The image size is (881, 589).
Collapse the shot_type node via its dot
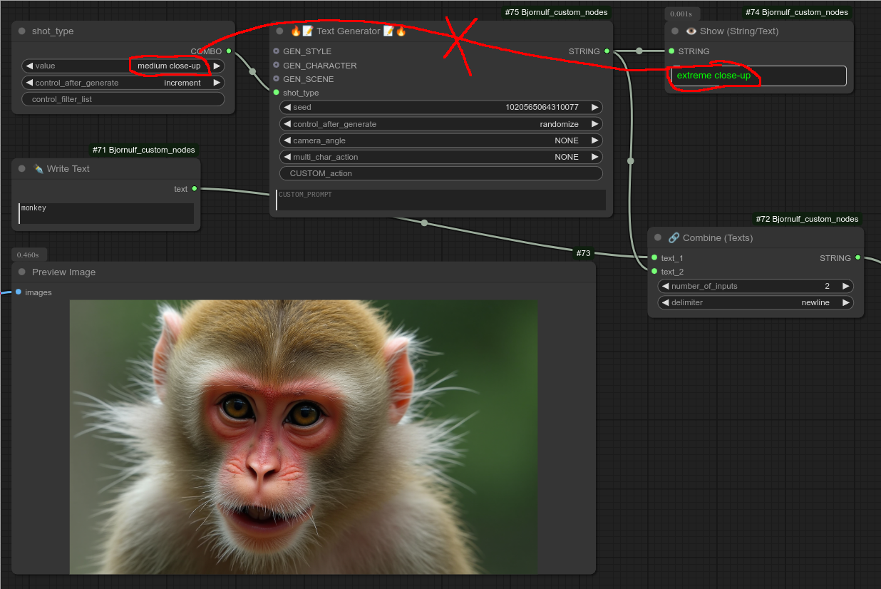tap(22, 31)
